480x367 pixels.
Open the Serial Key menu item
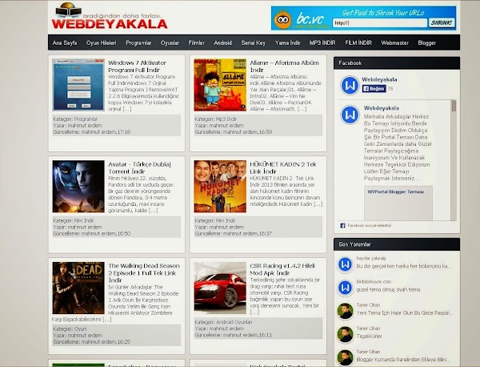(x=253, y=43)
